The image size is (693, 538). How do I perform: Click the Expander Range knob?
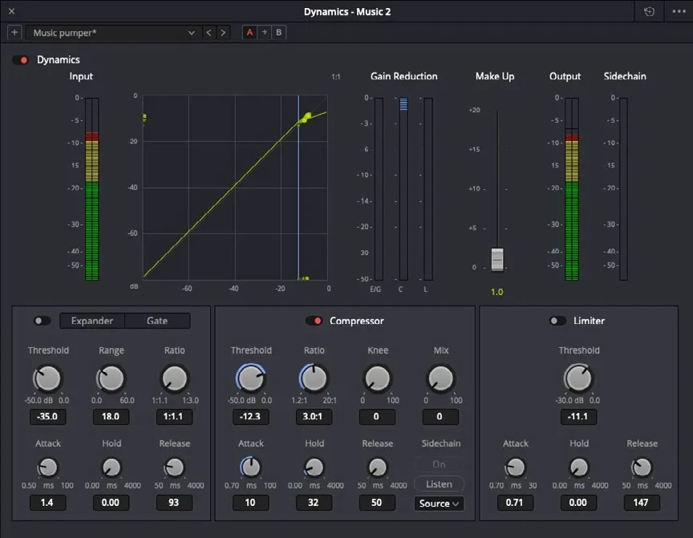tap(111, 378)
